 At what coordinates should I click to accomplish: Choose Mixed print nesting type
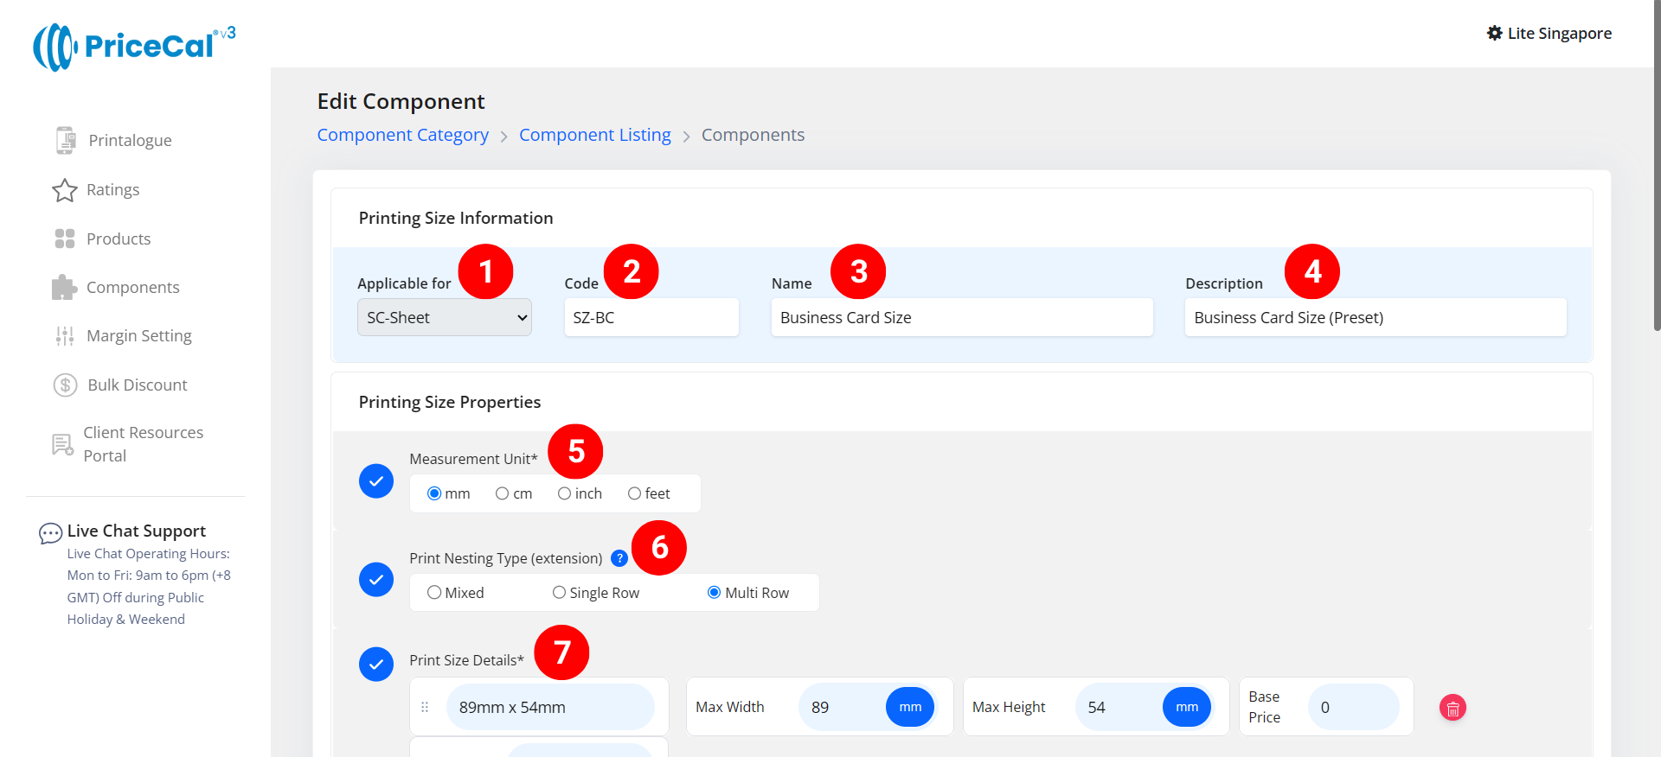point(434,593)
